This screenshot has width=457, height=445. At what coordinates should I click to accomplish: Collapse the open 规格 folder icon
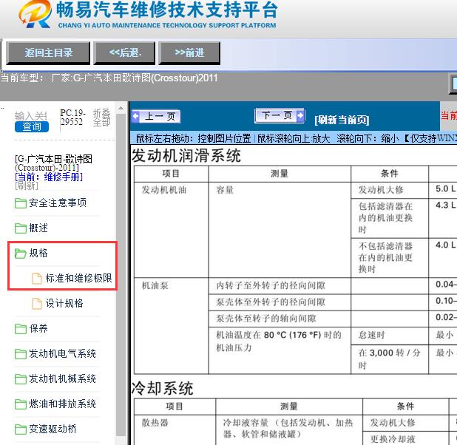click(x=21, y=254)
